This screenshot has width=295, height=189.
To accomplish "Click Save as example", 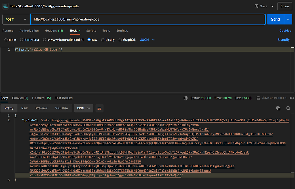I will click(271, 98).
